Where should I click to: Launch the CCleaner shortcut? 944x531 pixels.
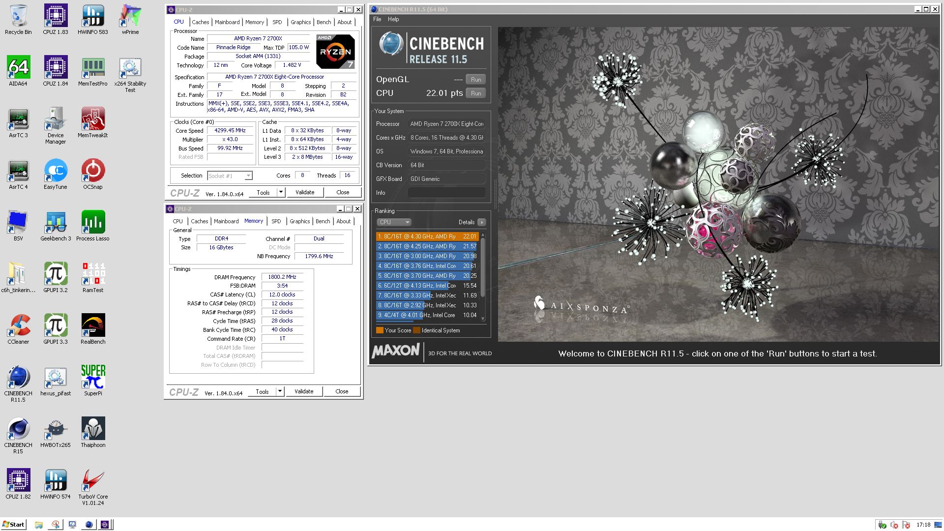pos(18,329)
